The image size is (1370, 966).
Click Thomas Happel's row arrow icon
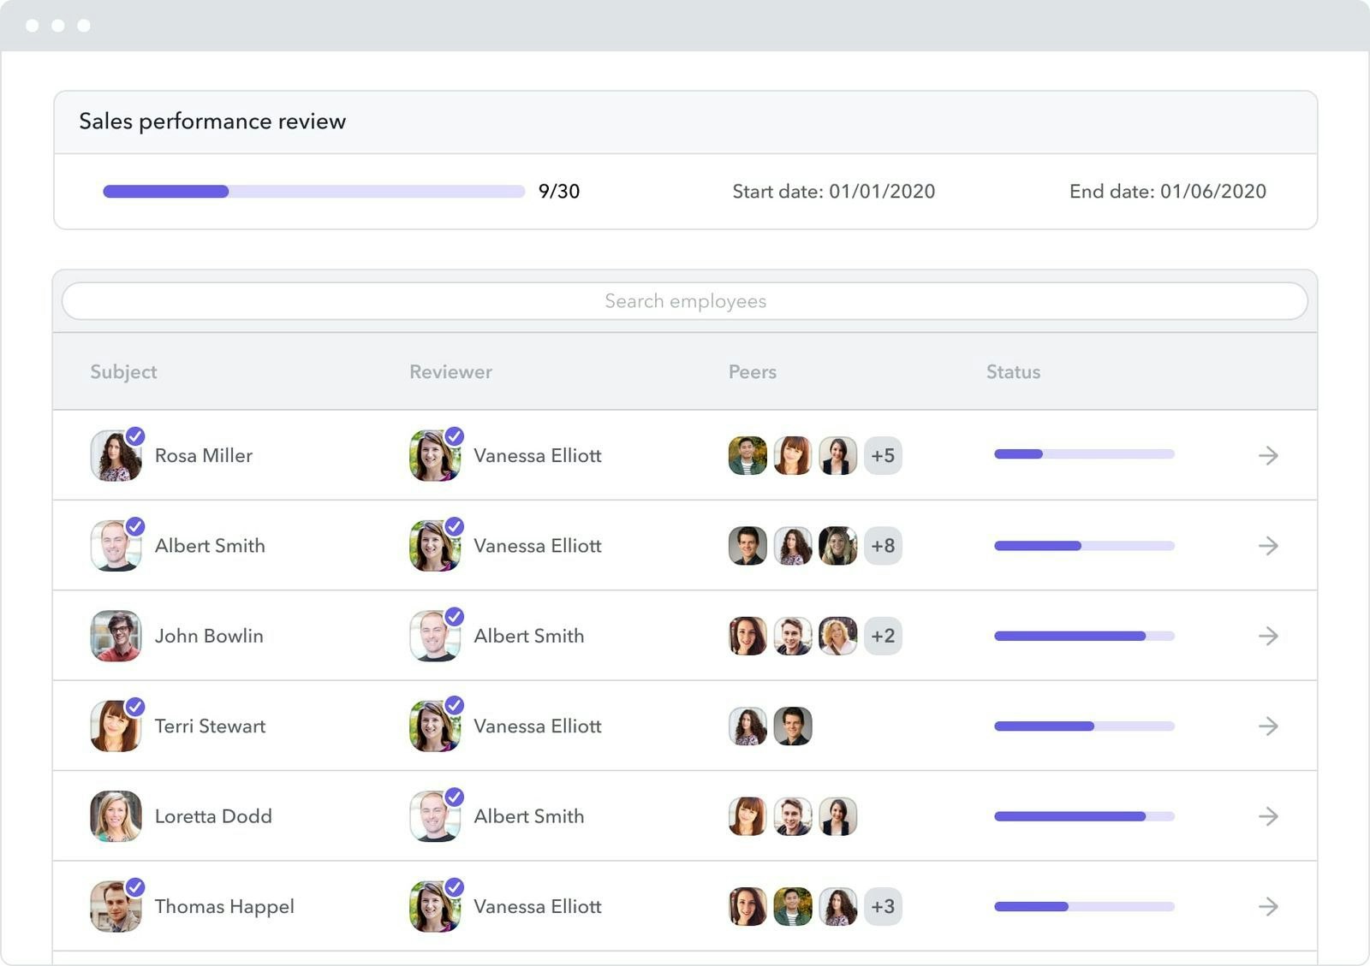click(x=1268, y=906)
